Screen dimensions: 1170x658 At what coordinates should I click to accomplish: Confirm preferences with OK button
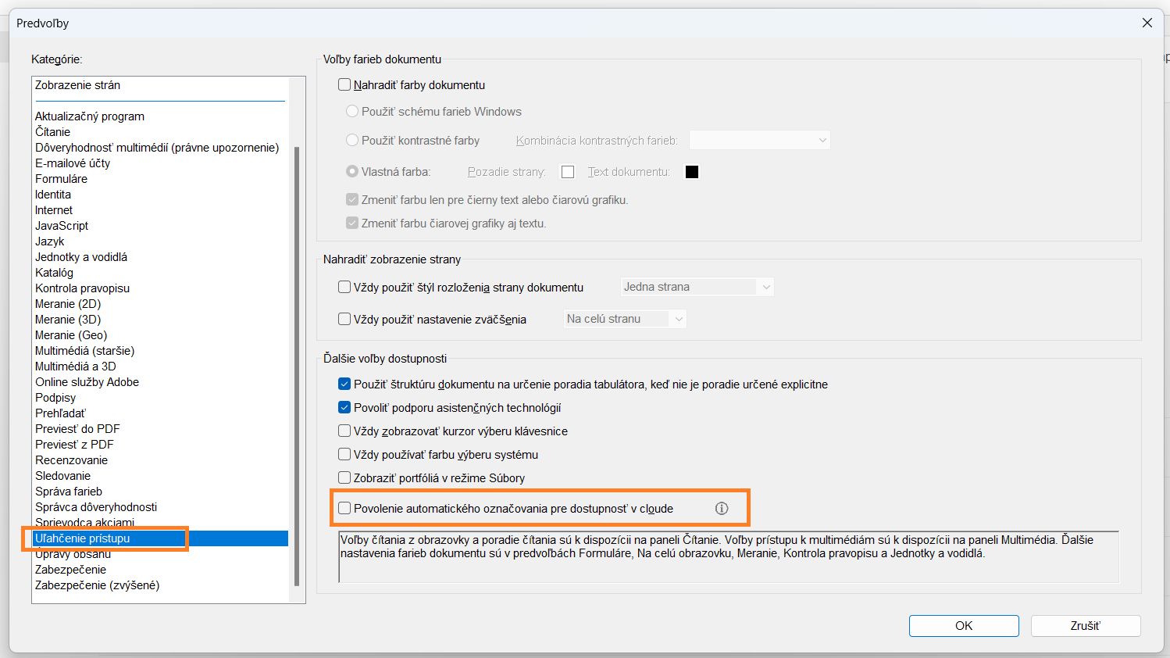click(964, 626)
